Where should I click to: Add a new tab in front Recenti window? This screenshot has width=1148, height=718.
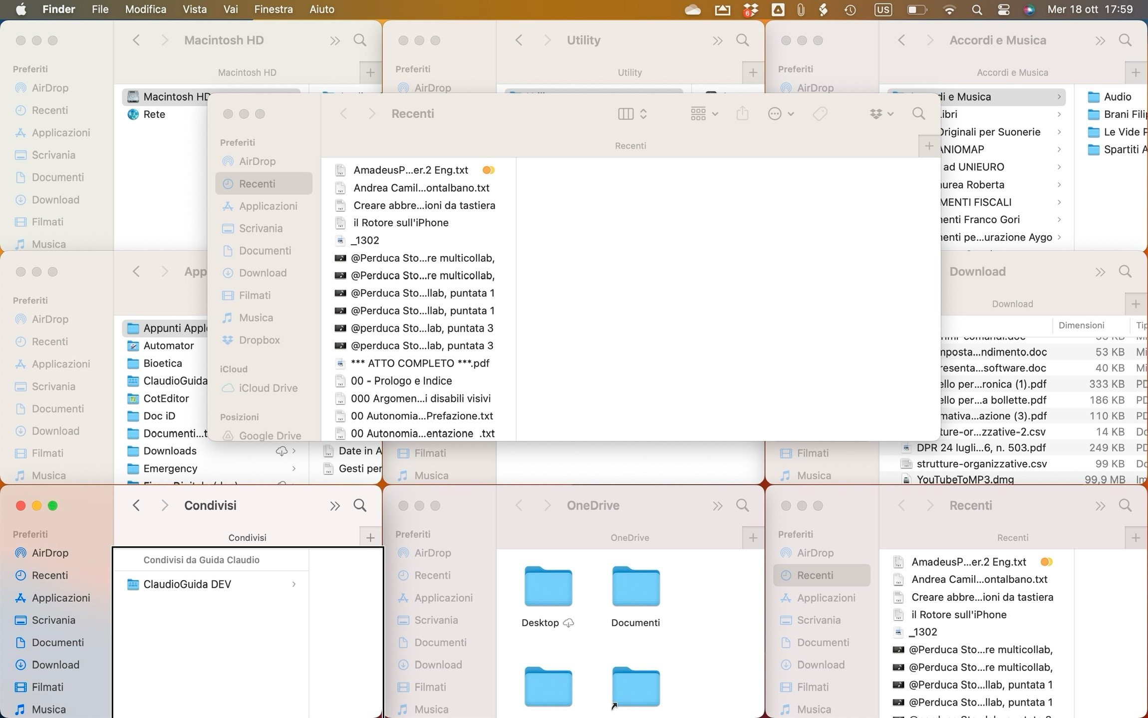click(x=929, y=146)
